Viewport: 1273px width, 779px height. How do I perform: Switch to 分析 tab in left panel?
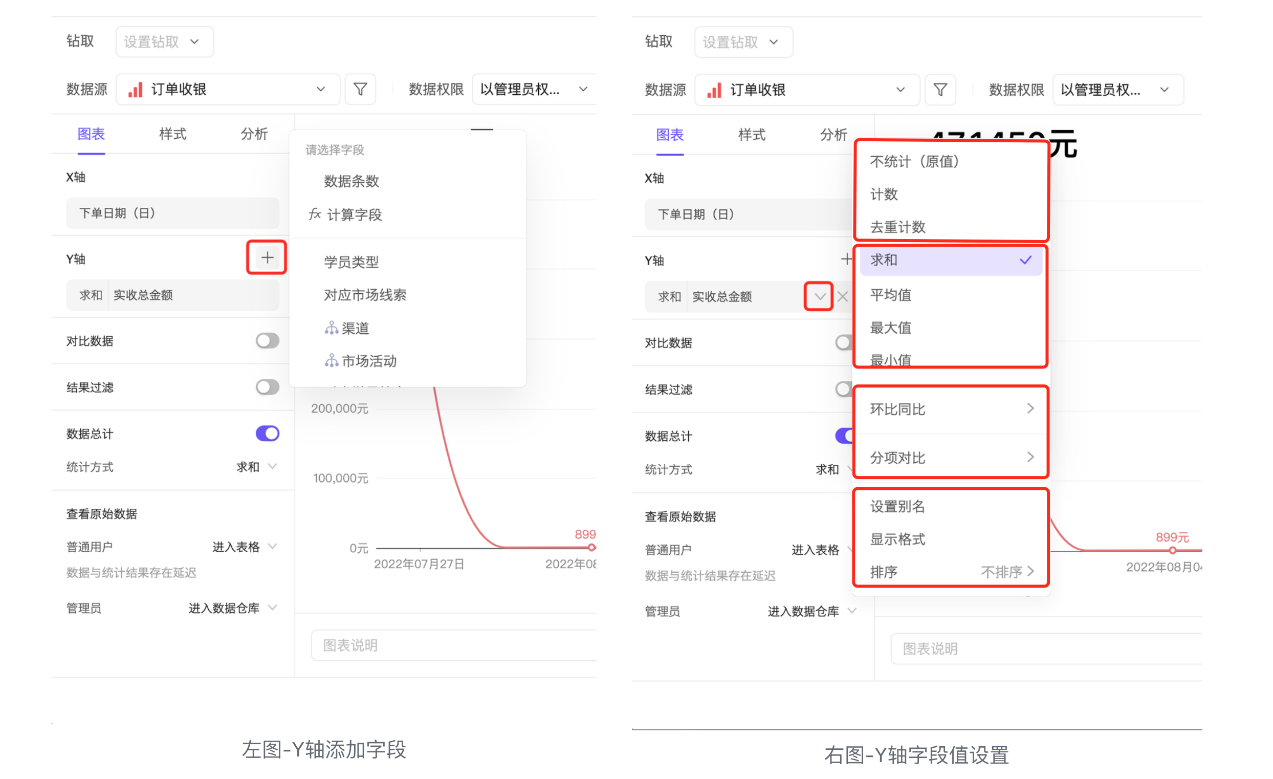tap(254, 134)
